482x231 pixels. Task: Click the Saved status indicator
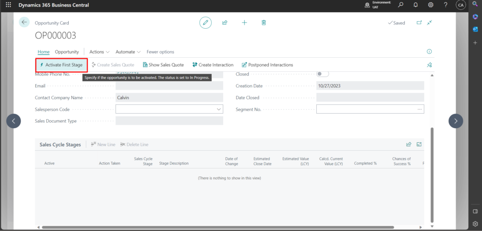(396, 23)
